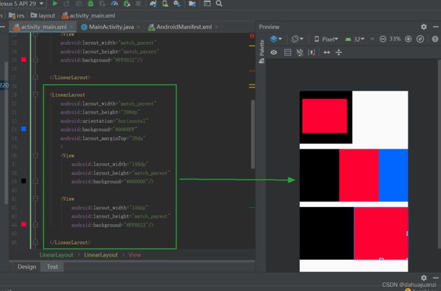Open the Palette side tab
This screenshot has width=441, height=291.
click(x=262, y=51)
